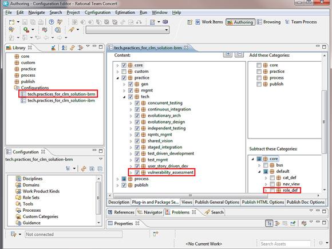Viewport: 332px width, 249px height.
Task: Select Work Product Kinds in Configuration view
Action: pos(41,191)
